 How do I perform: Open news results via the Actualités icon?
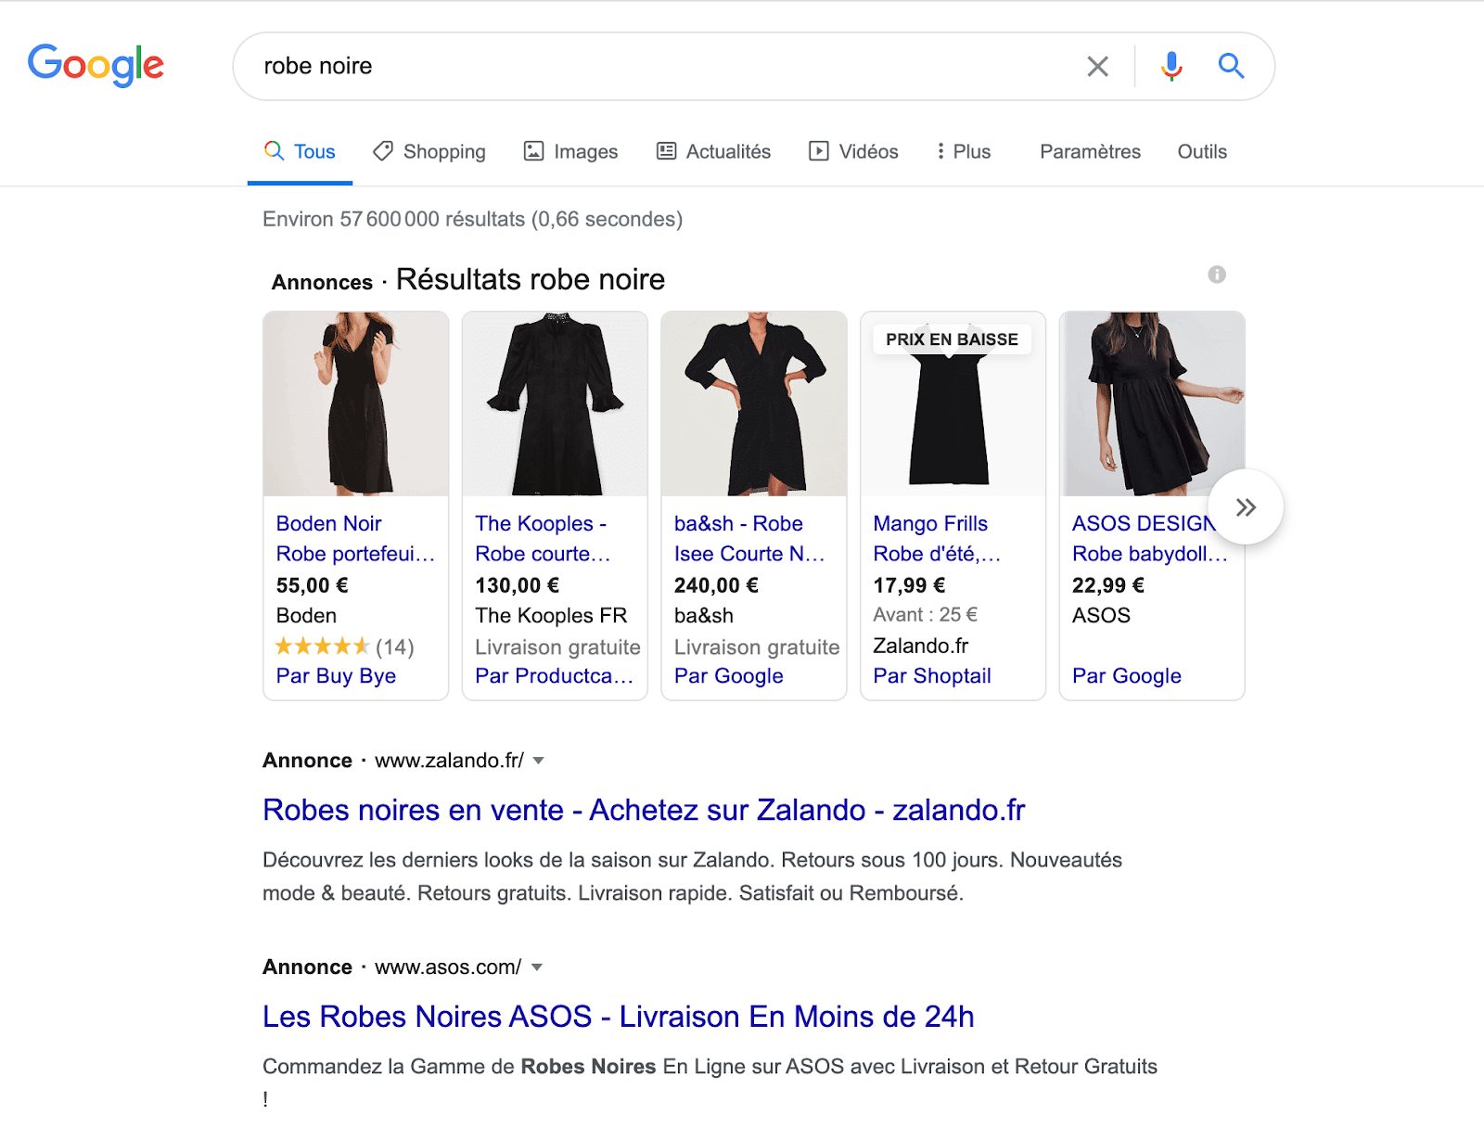pos(665,151)
